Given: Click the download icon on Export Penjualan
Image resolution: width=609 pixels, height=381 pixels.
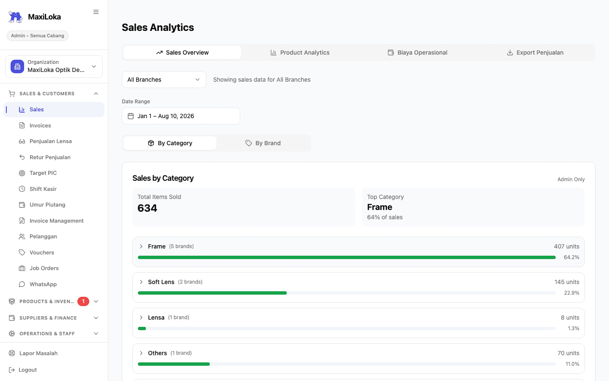Looking at the screenshot, I should (510, 52).
